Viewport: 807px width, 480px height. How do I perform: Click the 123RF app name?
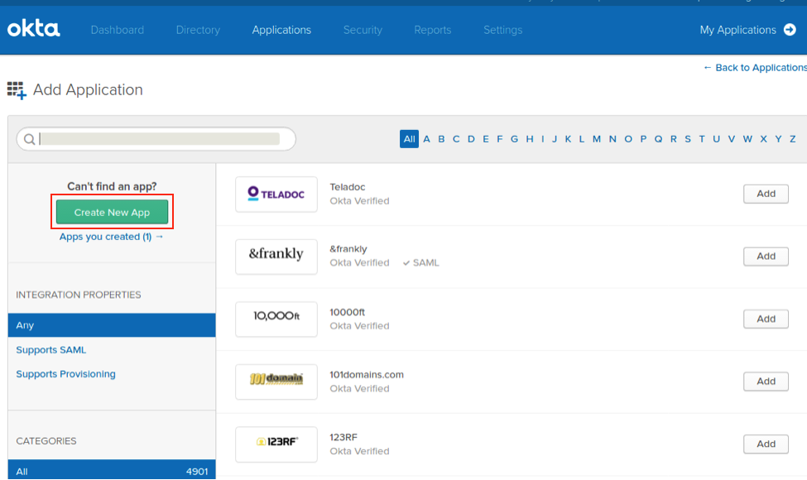click(343, 437)
